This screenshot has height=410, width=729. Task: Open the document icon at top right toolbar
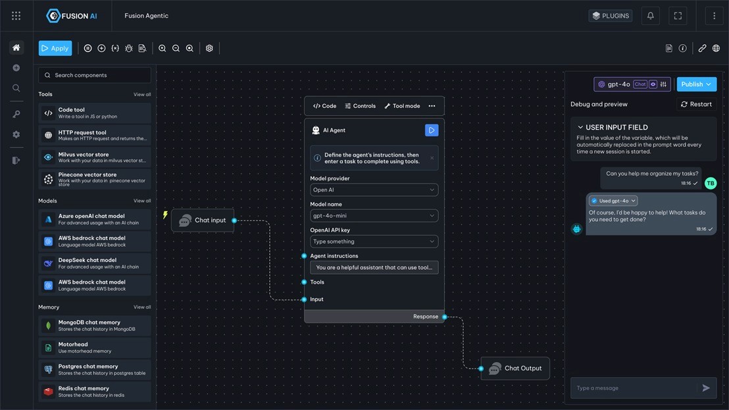669,48
